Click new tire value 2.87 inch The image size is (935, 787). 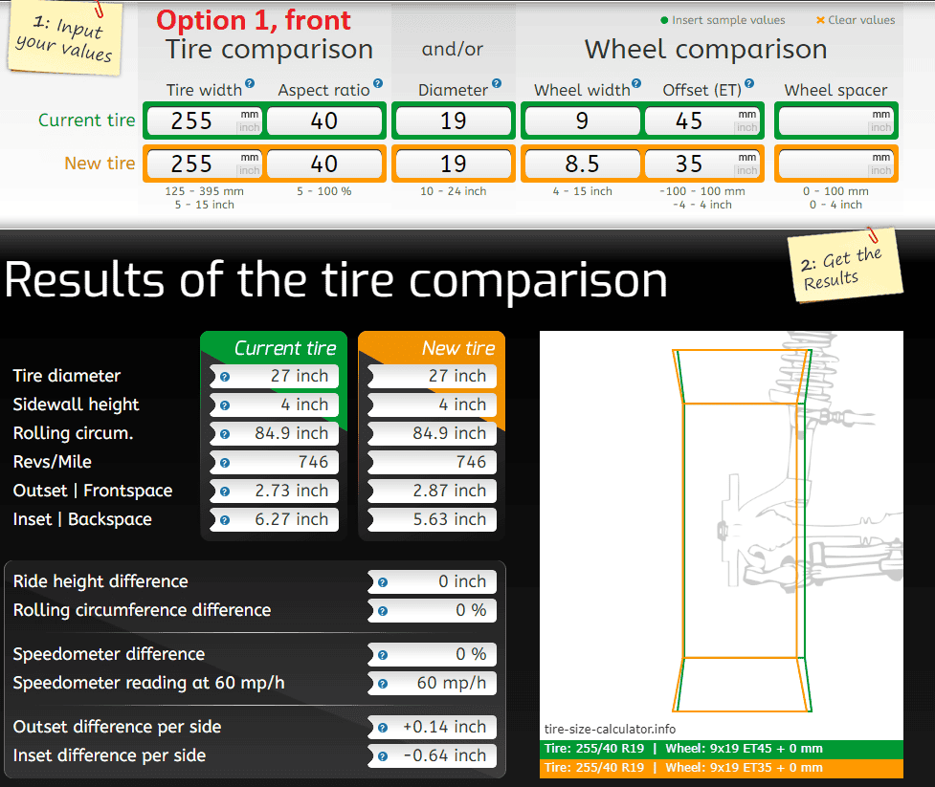(433, 491)
